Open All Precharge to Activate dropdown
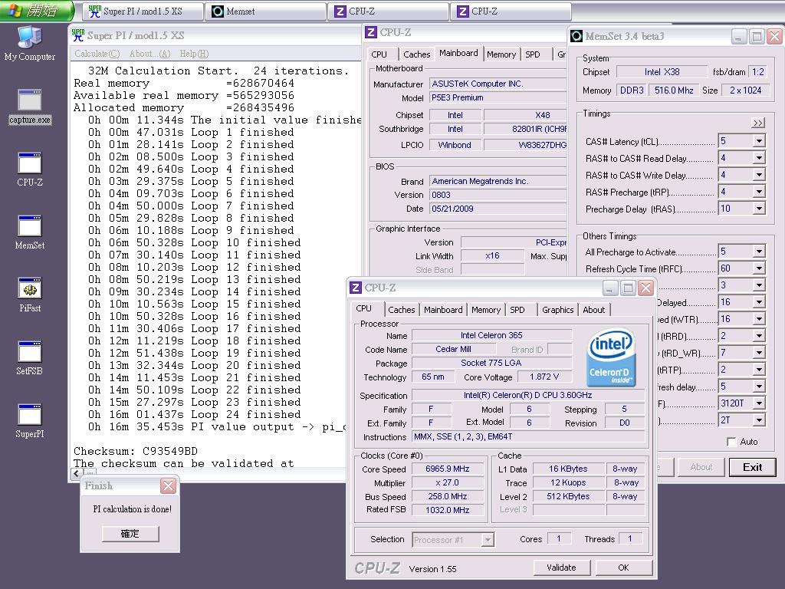 click(x=759, y=252)
